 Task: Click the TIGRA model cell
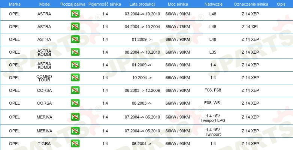point(44,144)
